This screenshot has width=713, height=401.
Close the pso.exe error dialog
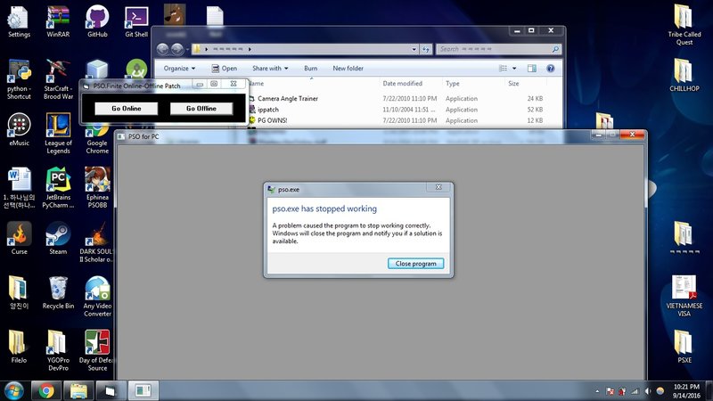(x=438, y=187)
